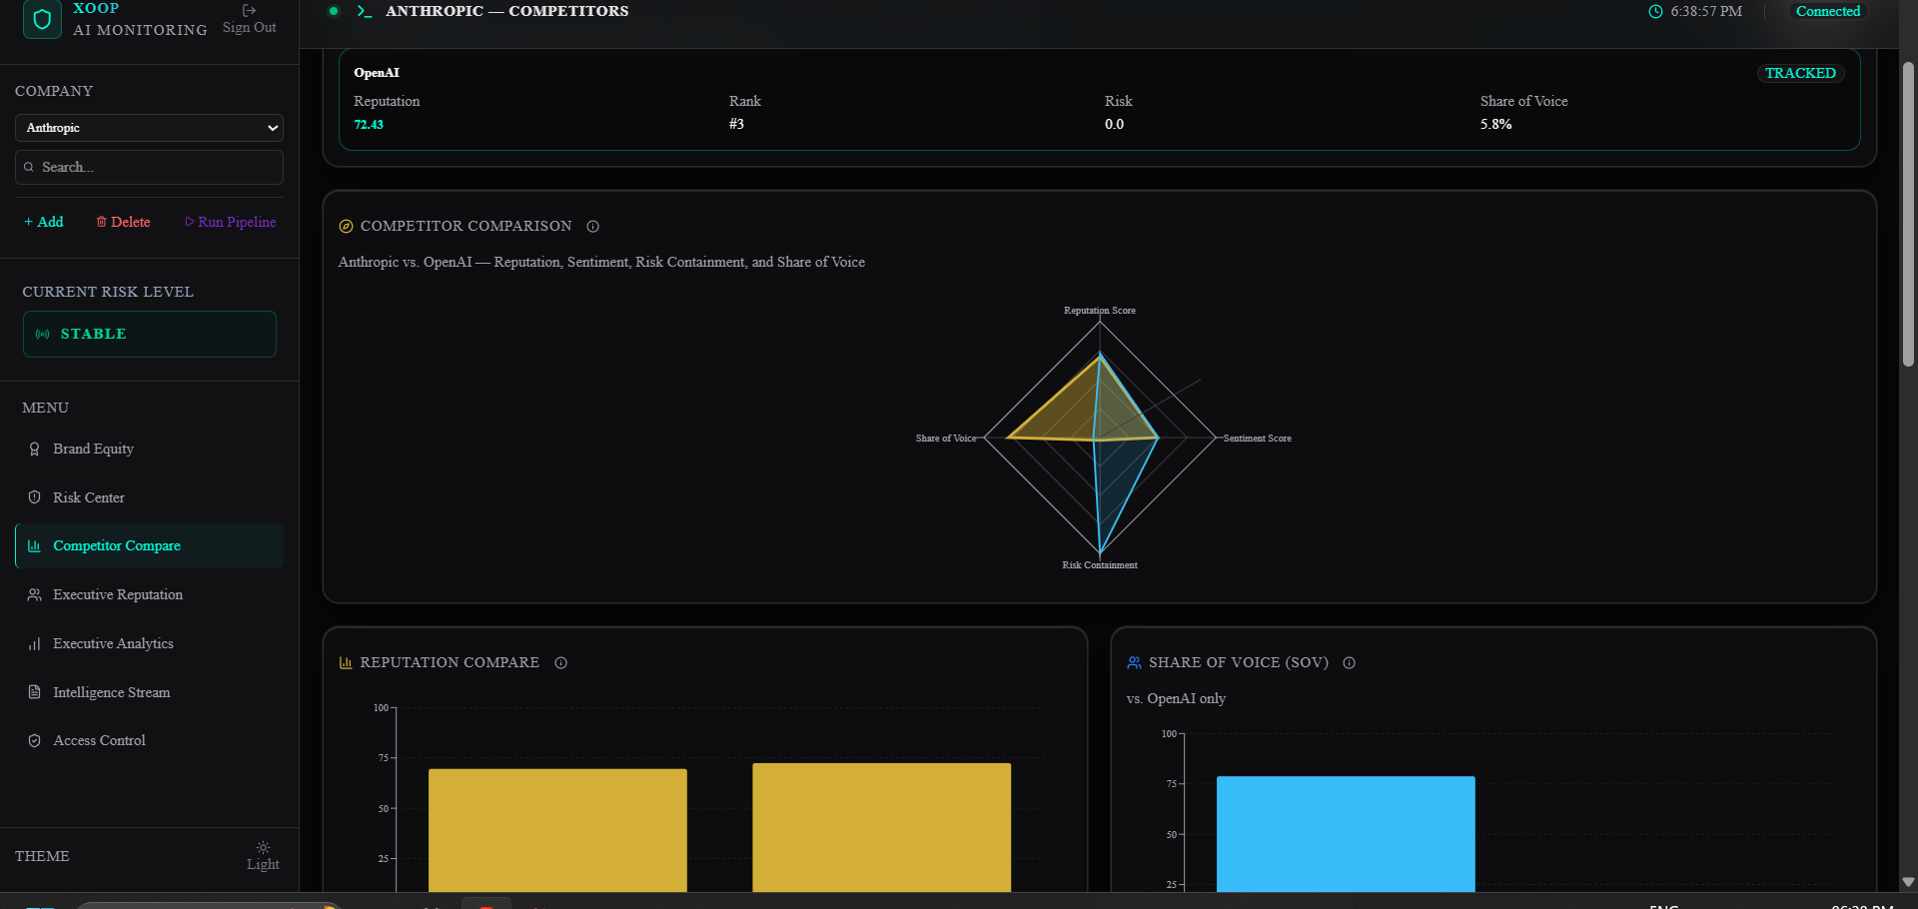The width and height of the screenshot is (1918, 909).
Task: Click the Reputation Score radar axis label
Action: tap(1099, 311)
